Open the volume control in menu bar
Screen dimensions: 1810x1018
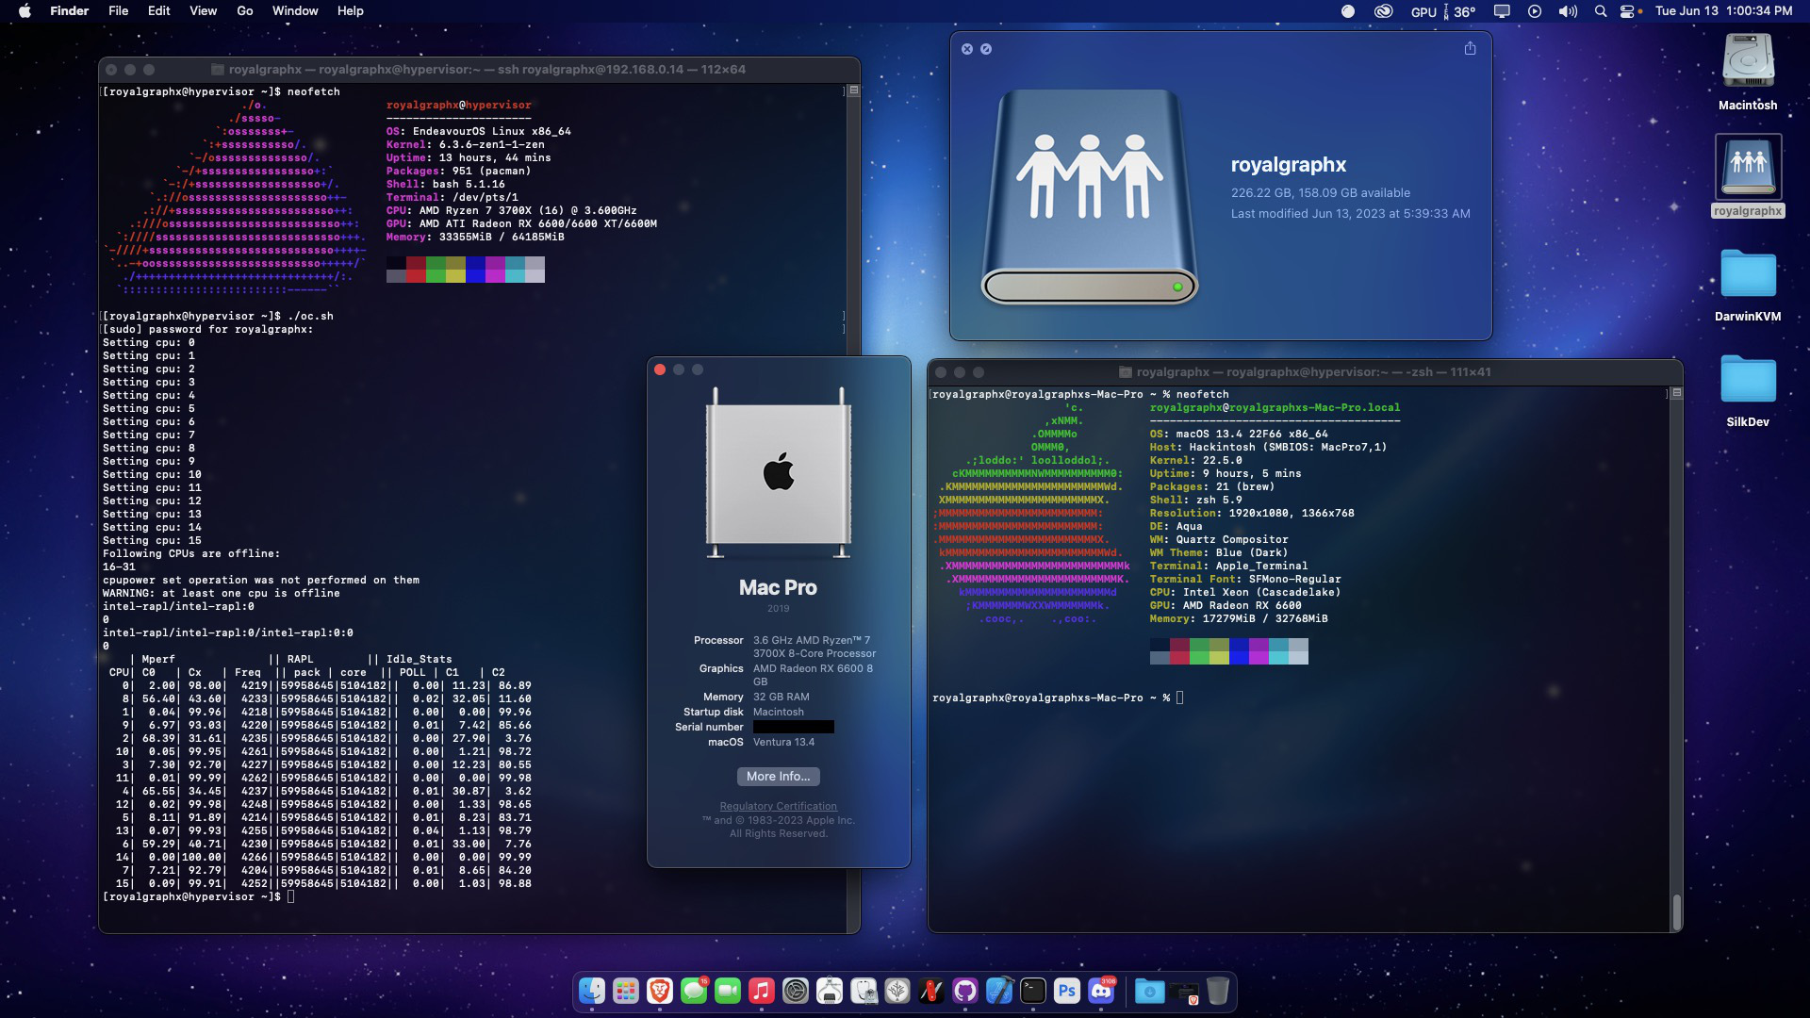point(1568,11)
